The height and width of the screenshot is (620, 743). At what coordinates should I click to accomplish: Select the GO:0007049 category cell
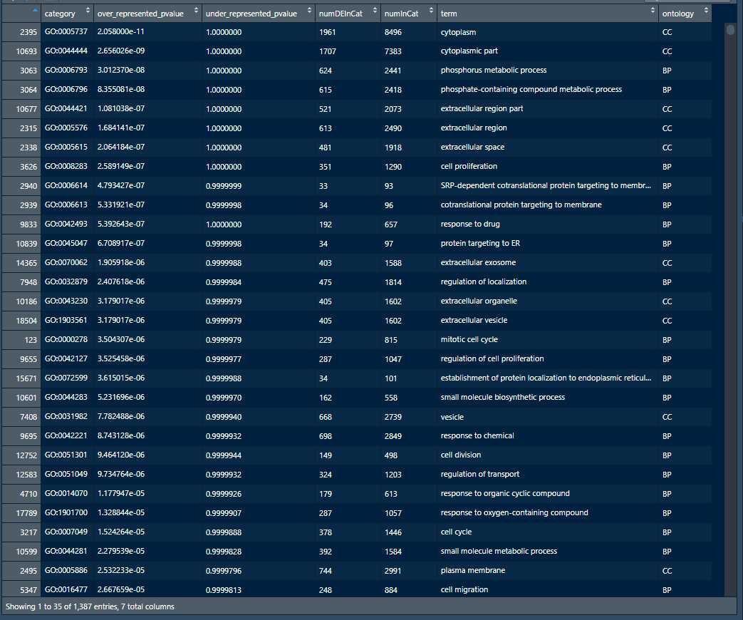point(66,532)
